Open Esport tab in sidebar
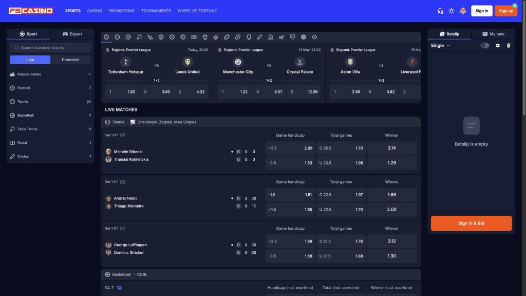Screen dimensions: 526x296 (x=72, y=34)
